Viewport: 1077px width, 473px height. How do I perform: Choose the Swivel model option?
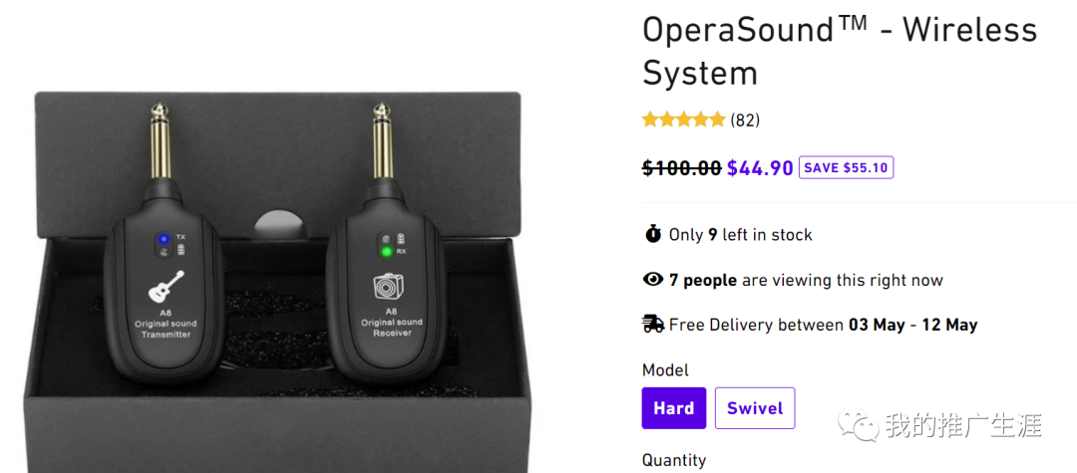[755, 408]
